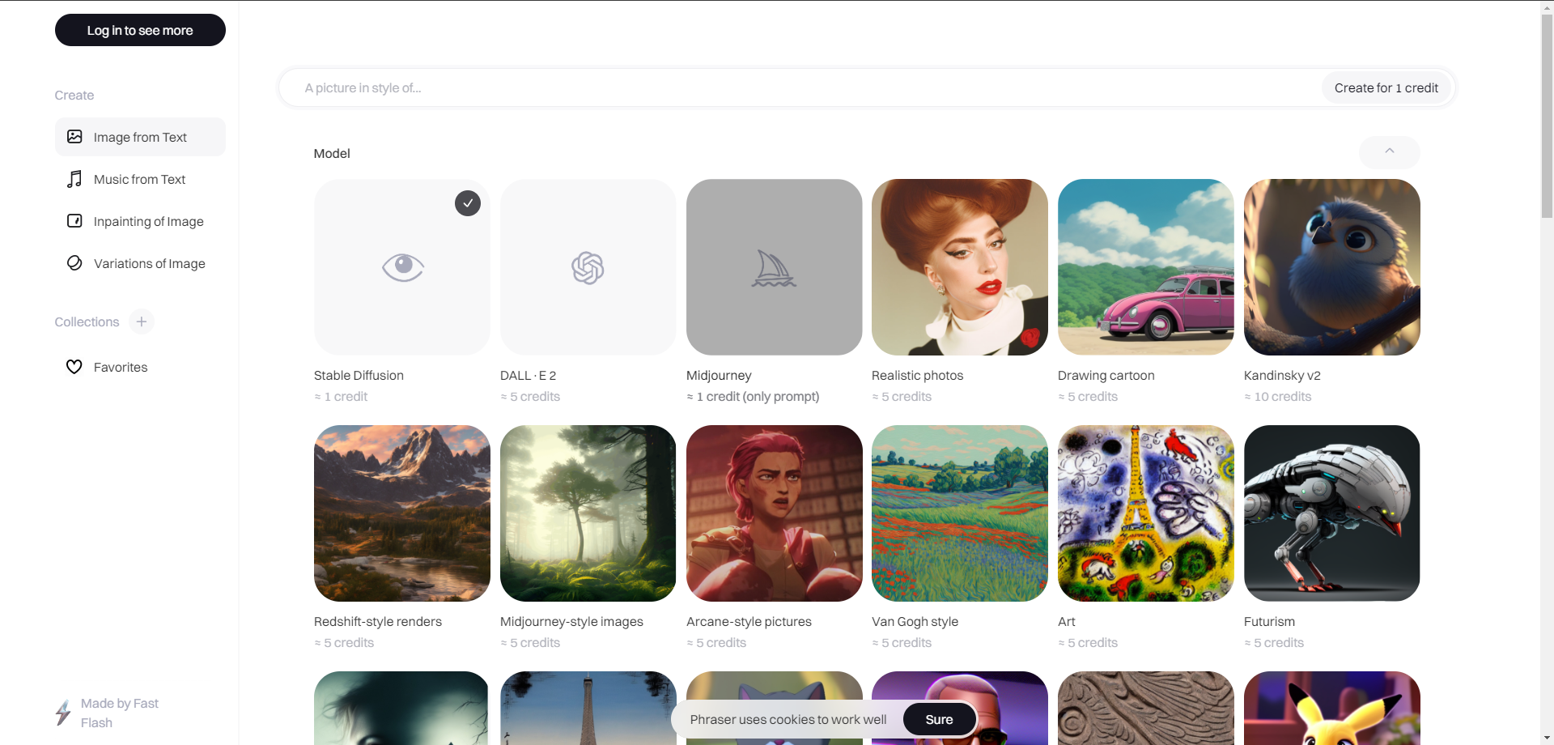Click the Favorites heart icon

tap(74, 367)
